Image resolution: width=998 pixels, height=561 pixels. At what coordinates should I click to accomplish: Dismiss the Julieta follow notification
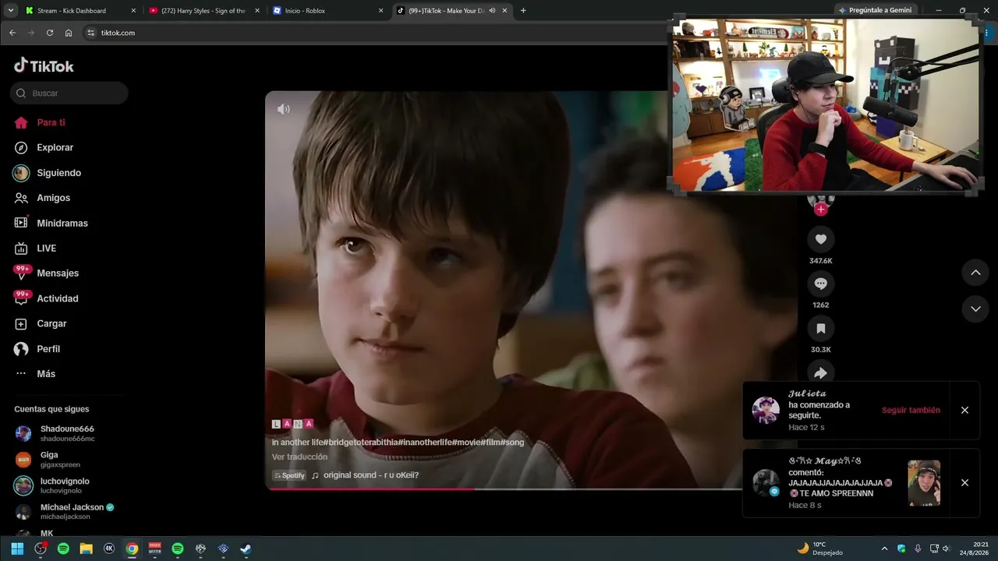(x=964, y=411)
